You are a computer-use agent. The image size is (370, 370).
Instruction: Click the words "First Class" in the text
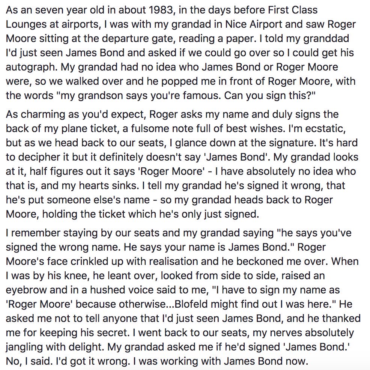293,10
